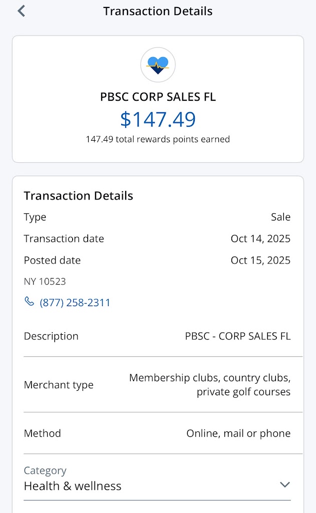316x513 pixels.
Task: Click the Merchant type row label
Action: point(59,385)
